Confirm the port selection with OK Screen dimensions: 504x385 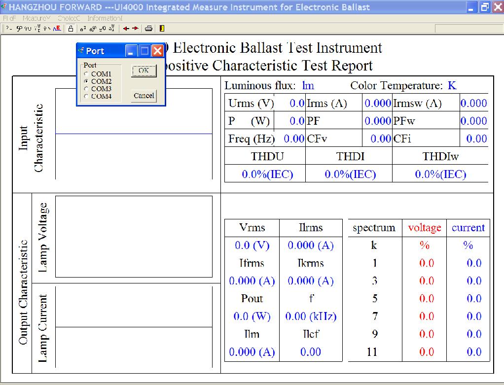click(144, 71)
